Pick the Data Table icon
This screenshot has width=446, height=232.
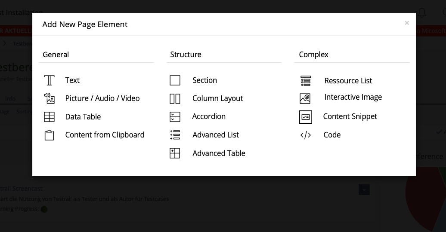50,117
